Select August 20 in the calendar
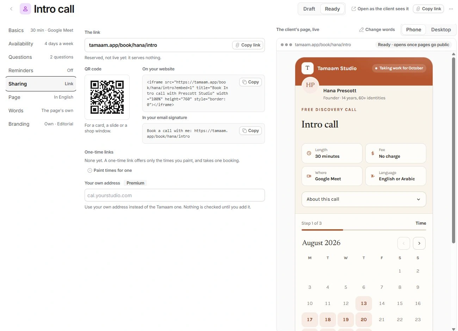This screenshot has width=458, height=331. (364, 320)
